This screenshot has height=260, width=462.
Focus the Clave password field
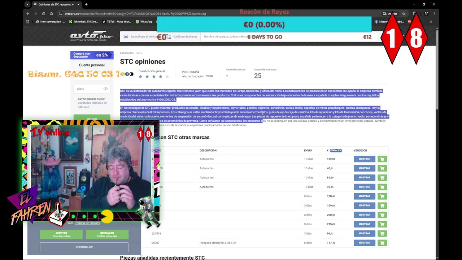point(92,89)
